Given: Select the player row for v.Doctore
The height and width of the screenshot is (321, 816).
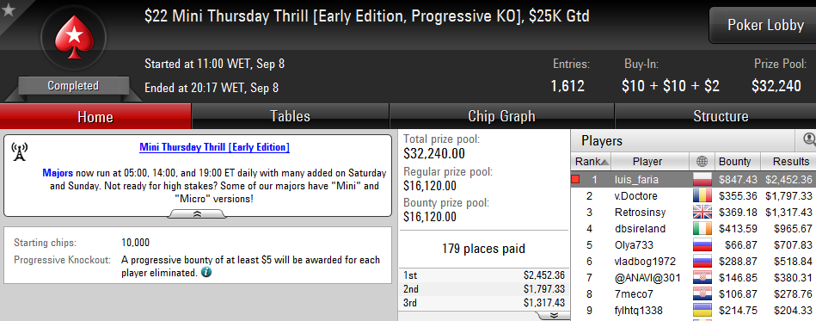Looking at the screenshot, I should pyautogui.click(x=693, y=196).
